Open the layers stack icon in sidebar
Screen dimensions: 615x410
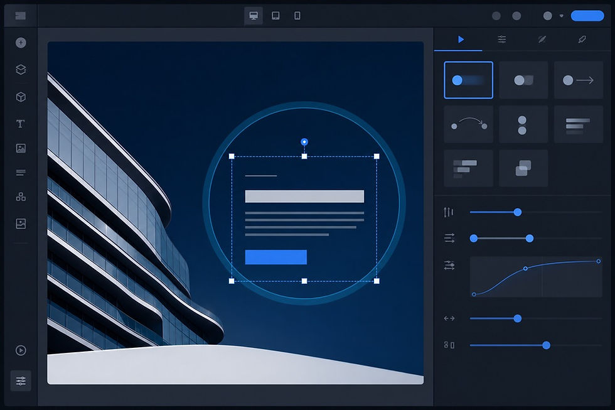[x=21, y=70]
